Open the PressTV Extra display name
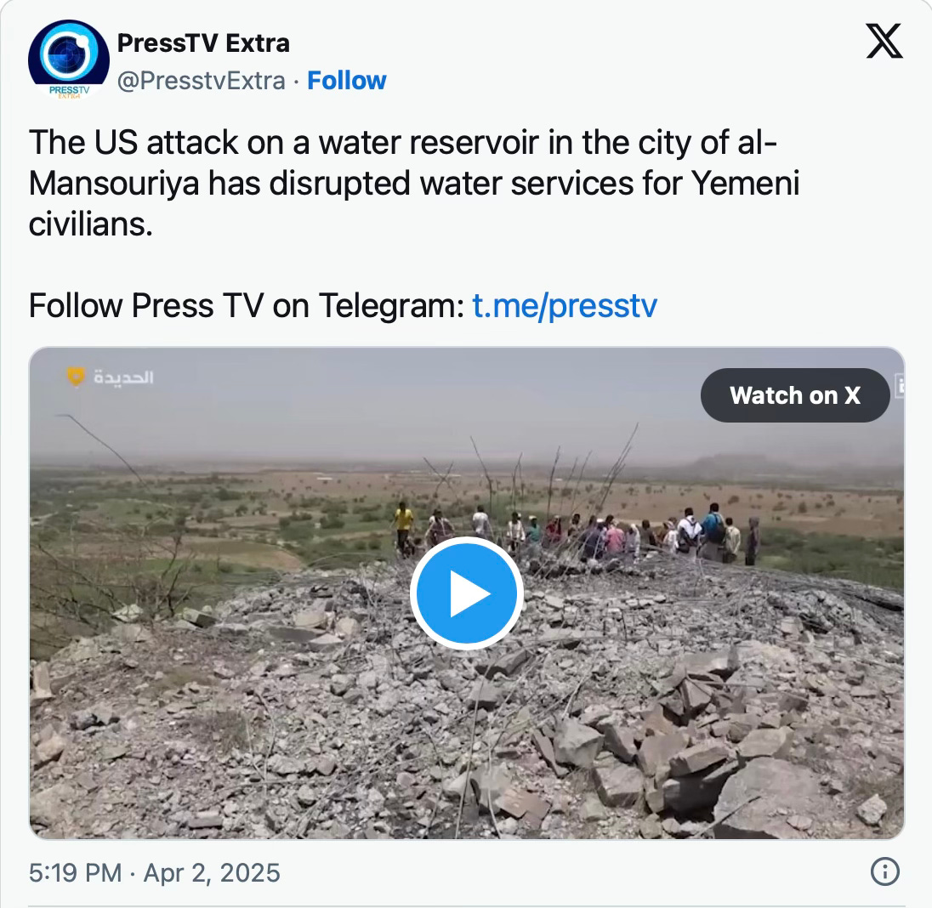932x908 pixels. (203, 43)
